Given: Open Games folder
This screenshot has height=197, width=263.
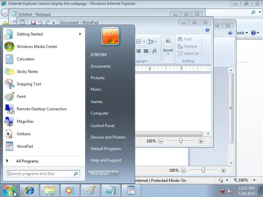Looking at the screenshot, I should (x=97, y=102).
